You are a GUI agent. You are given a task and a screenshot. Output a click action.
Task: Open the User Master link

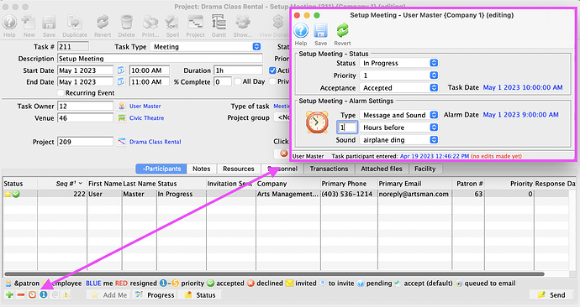[x=145, y=107]
